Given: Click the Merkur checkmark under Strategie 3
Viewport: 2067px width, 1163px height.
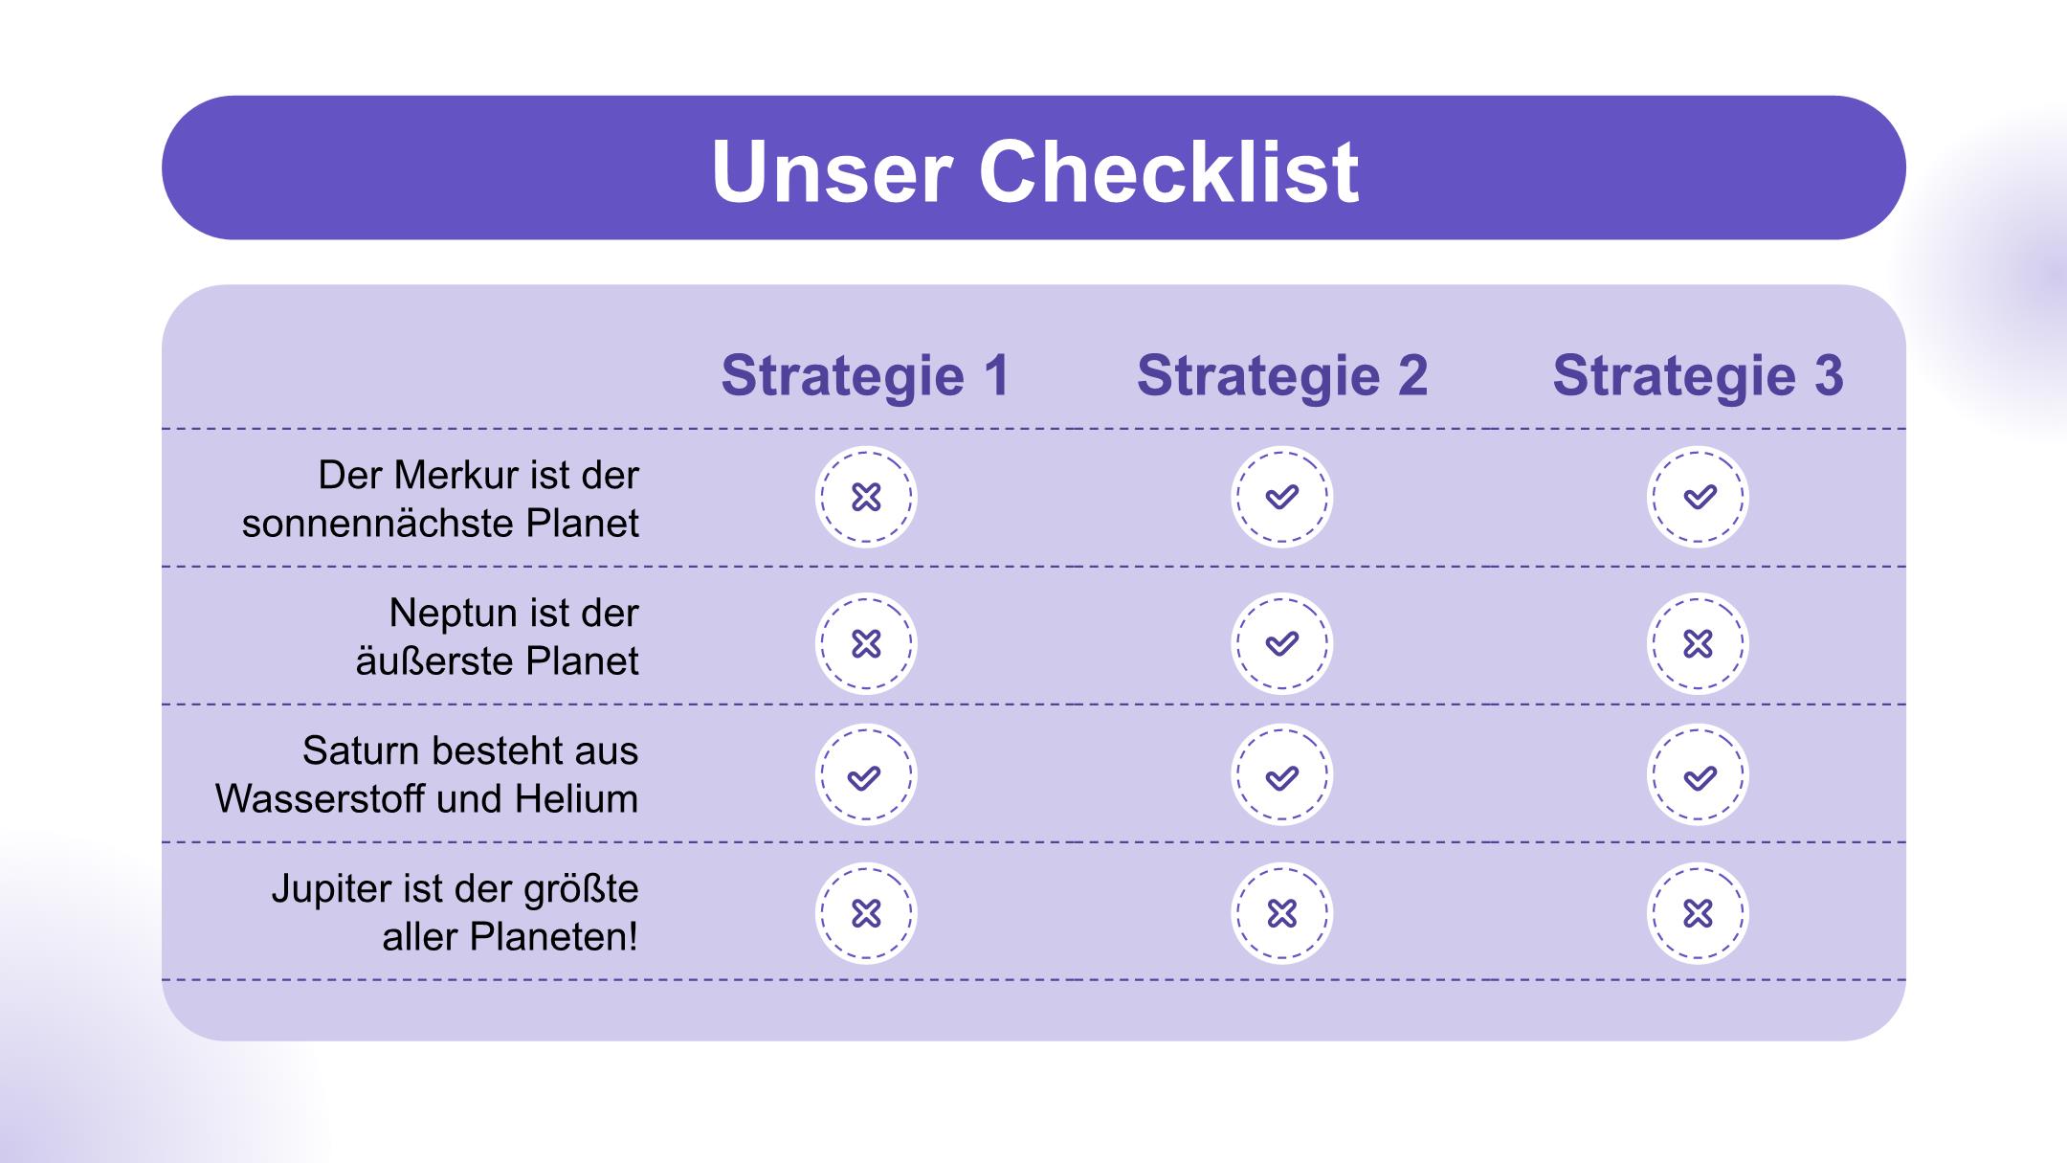Looking at the screenshot, I should [1698, 497].
